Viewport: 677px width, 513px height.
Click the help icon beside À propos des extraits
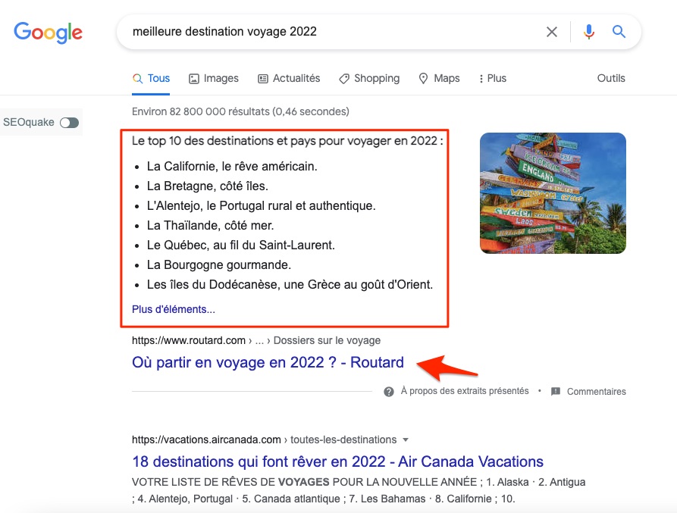tap(389, 392)
